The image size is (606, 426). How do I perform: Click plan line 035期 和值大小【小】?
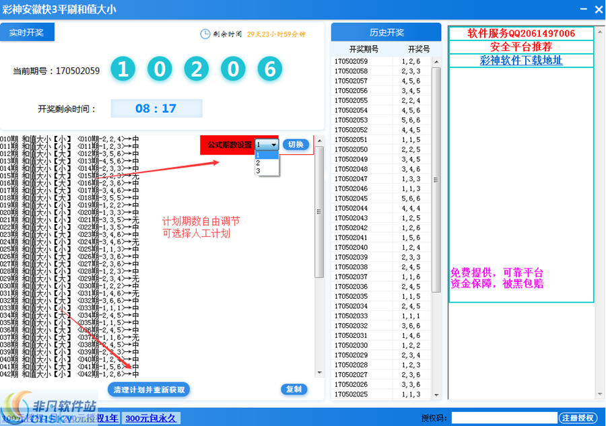(69, 322)
